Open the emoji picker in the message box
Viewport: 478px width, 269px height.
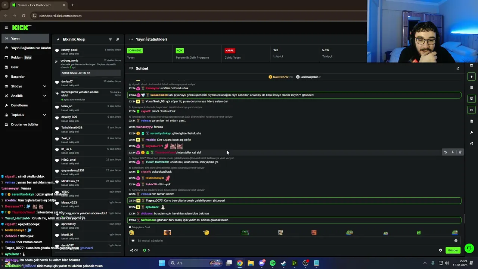(x=456, y=241)
